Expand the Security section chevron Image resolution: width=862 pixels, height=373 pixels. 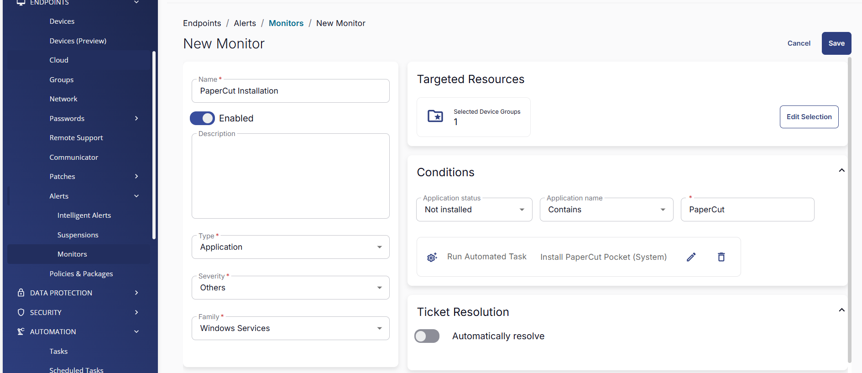coord(136,312)
